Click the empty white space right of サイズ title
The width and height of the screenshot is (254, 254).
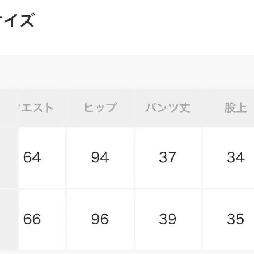pyautogui.click(x=144, y=20)
